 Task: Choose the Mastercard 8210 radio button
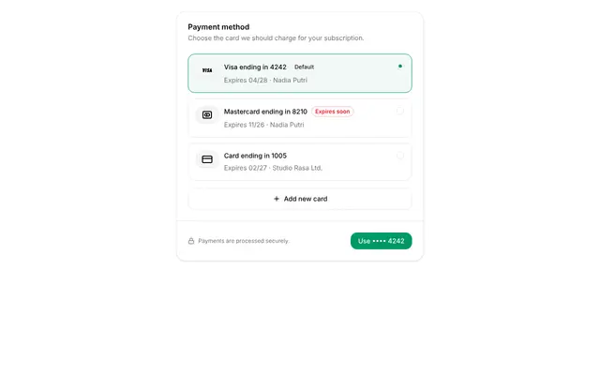click(400, 111)
